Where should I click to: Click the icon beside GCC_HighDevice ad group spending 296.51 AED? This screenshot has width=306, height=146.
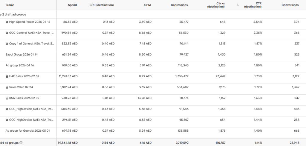click(7, 120)
